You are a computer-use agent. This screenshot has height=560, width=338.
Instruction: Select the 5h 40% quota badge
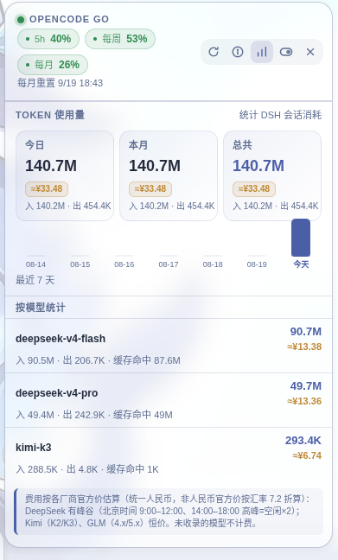(48, 39)
